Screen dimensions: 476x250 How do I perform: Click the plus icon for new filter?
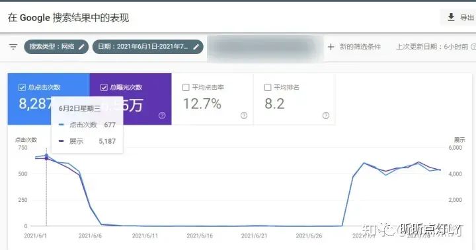[331, 47]
